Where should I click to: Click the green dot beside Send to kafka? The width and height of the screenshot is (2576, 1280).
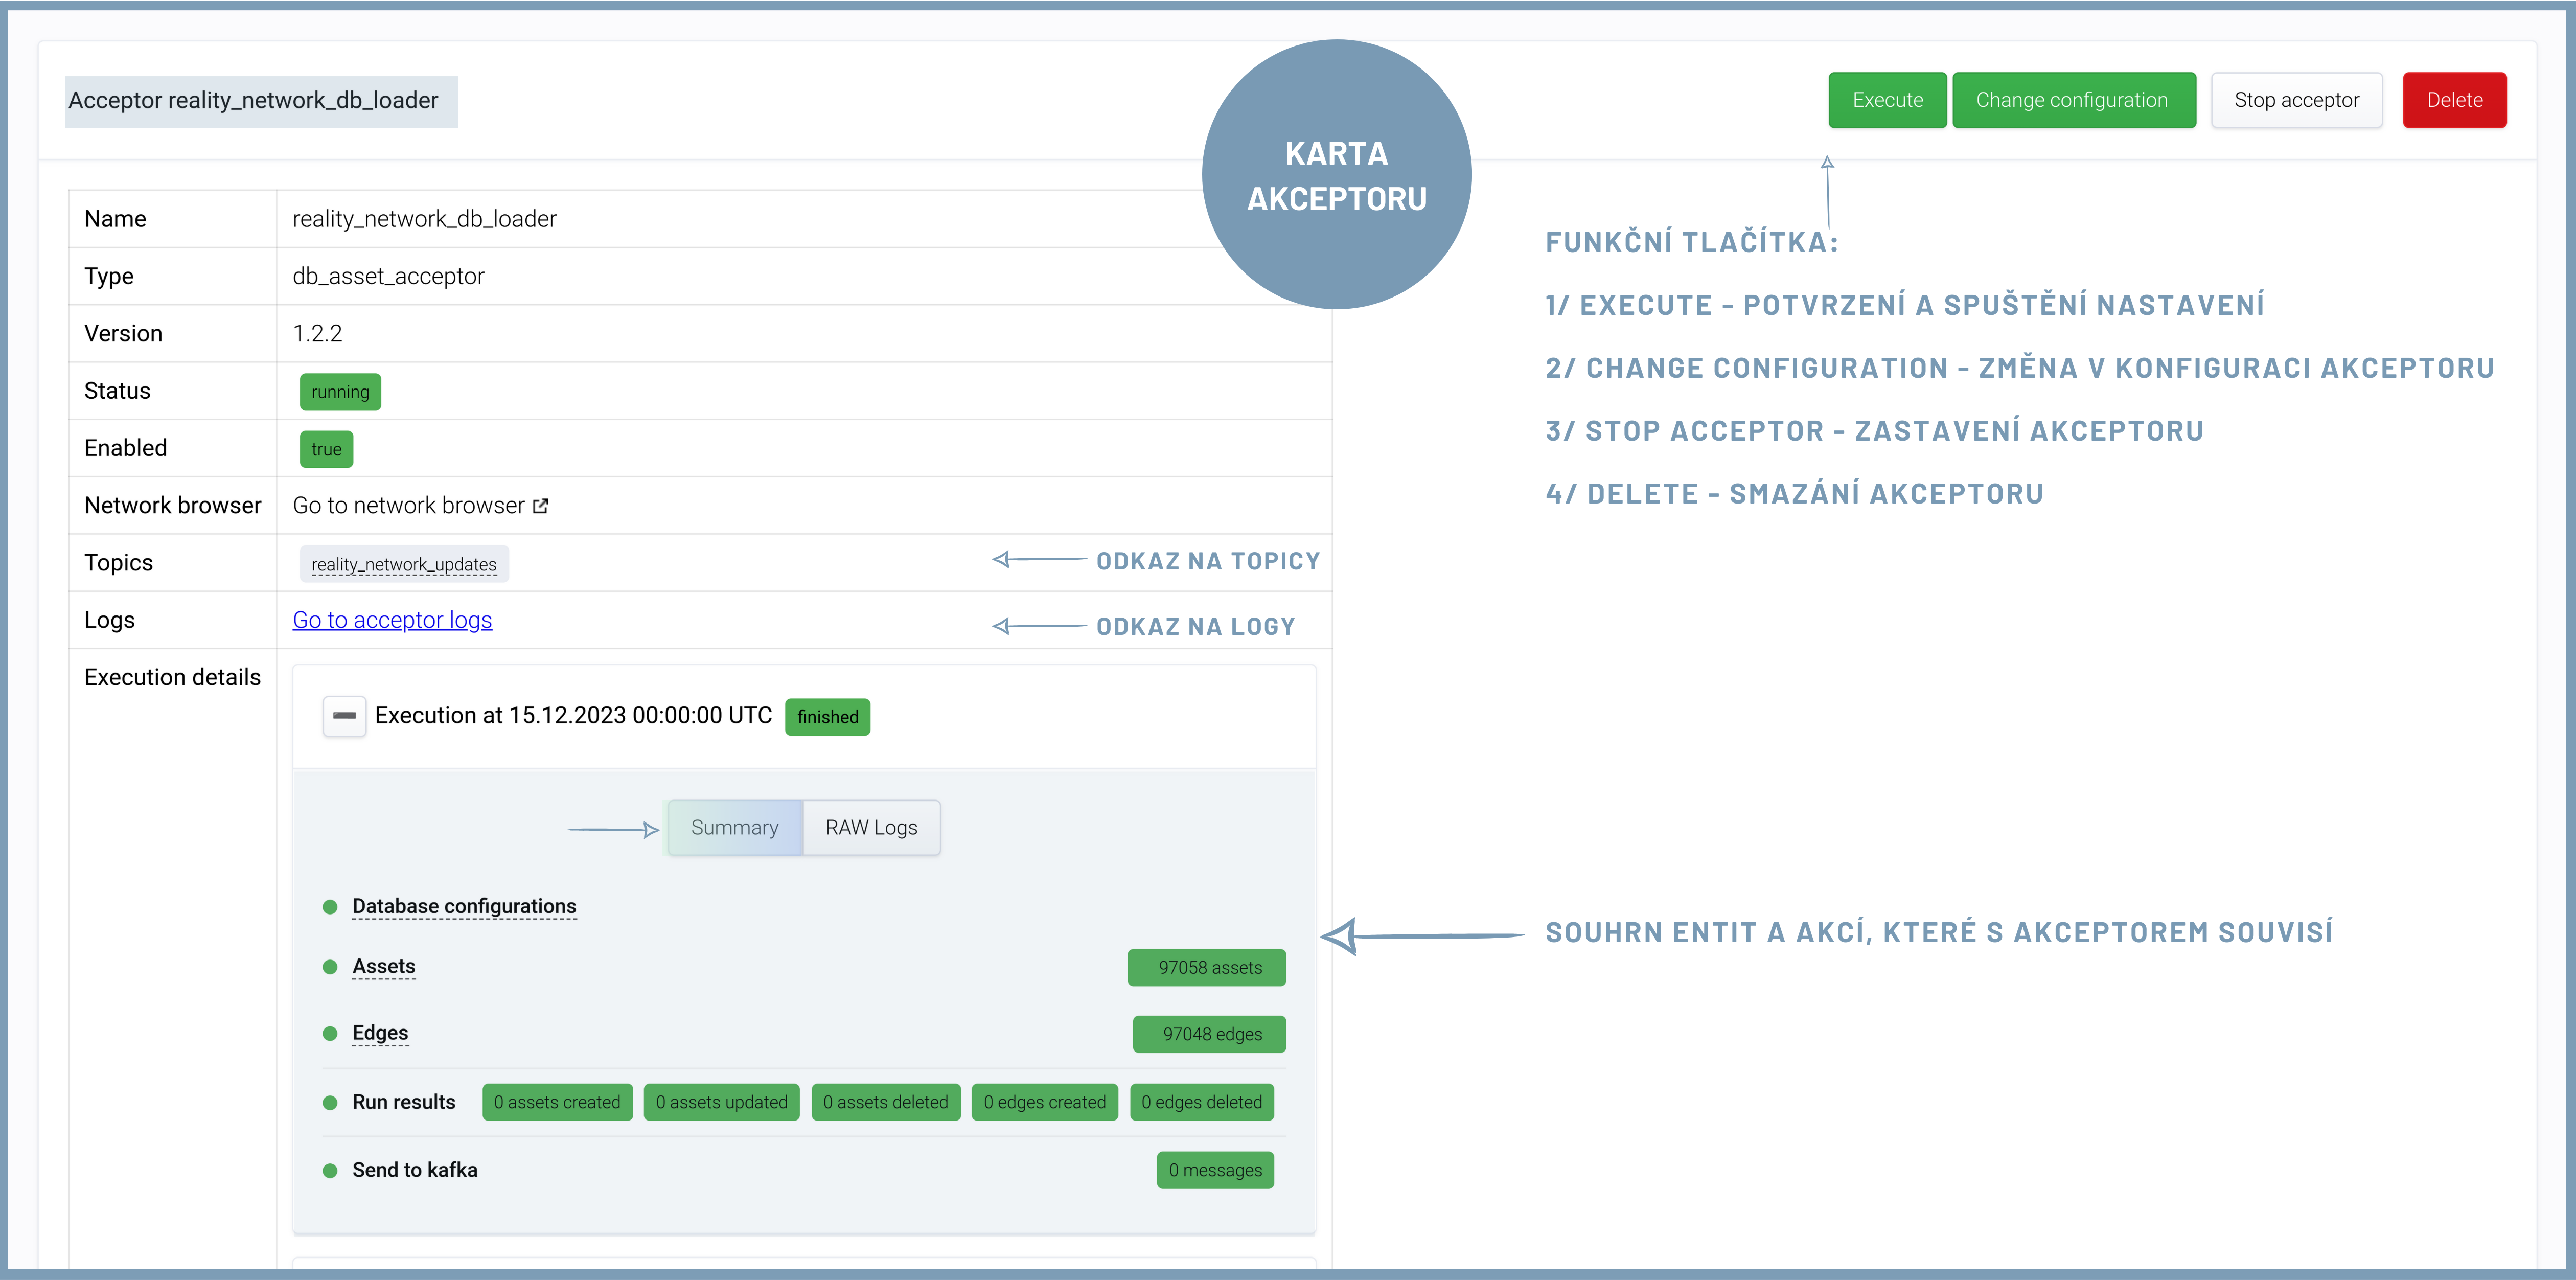tap(330, 1170)
